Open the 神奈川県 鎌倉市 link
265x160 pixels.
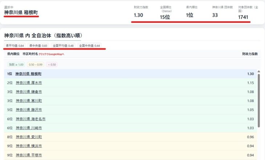click(29, 92)
